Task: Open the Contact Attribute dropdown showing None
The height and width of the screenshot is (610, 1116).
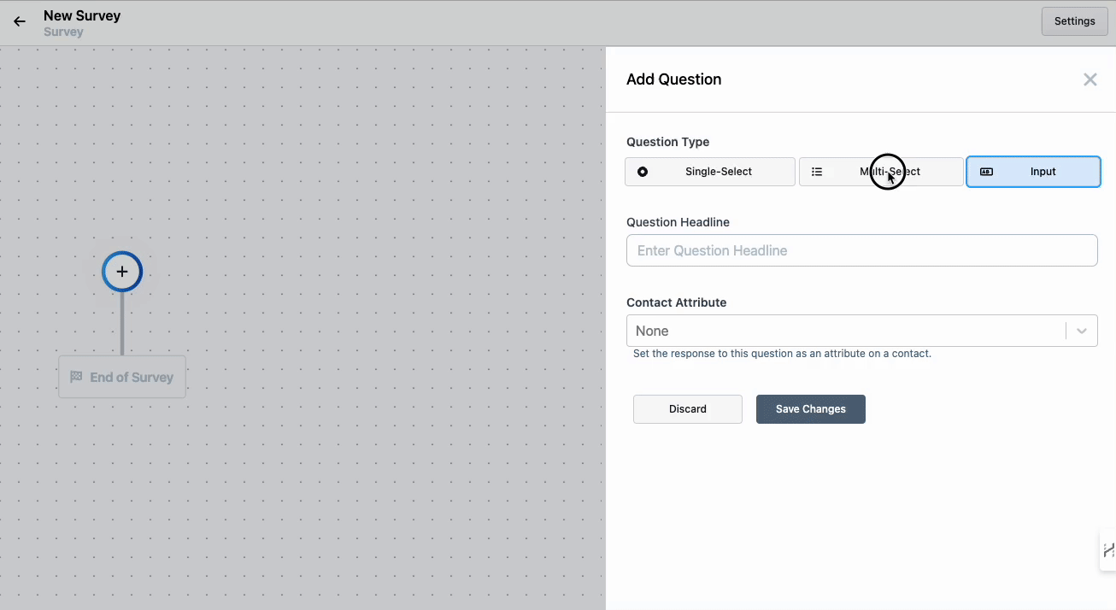Action: click(x=844, y=331)
